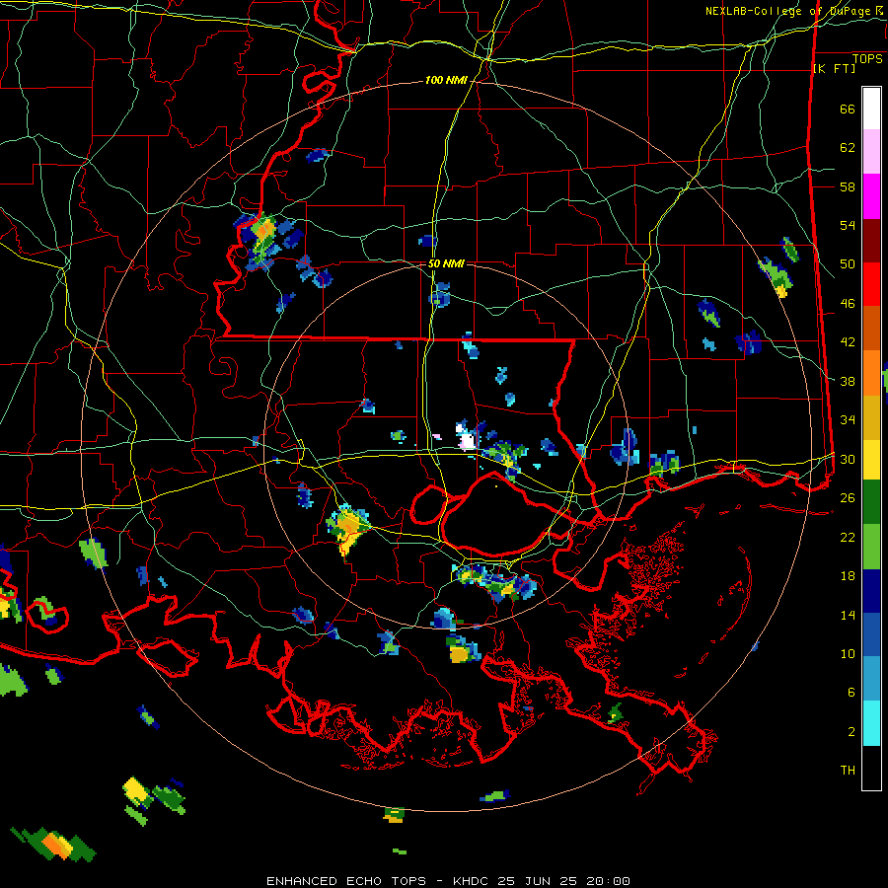Click the Enhanced Echo Tops KHDC title caption
This screenshot has width=888, height=888.
(x=448, y=881)
